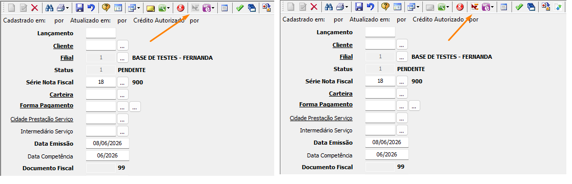Expand windows icon dropdown arrow, left screenshot

click(x=138, y=8)
